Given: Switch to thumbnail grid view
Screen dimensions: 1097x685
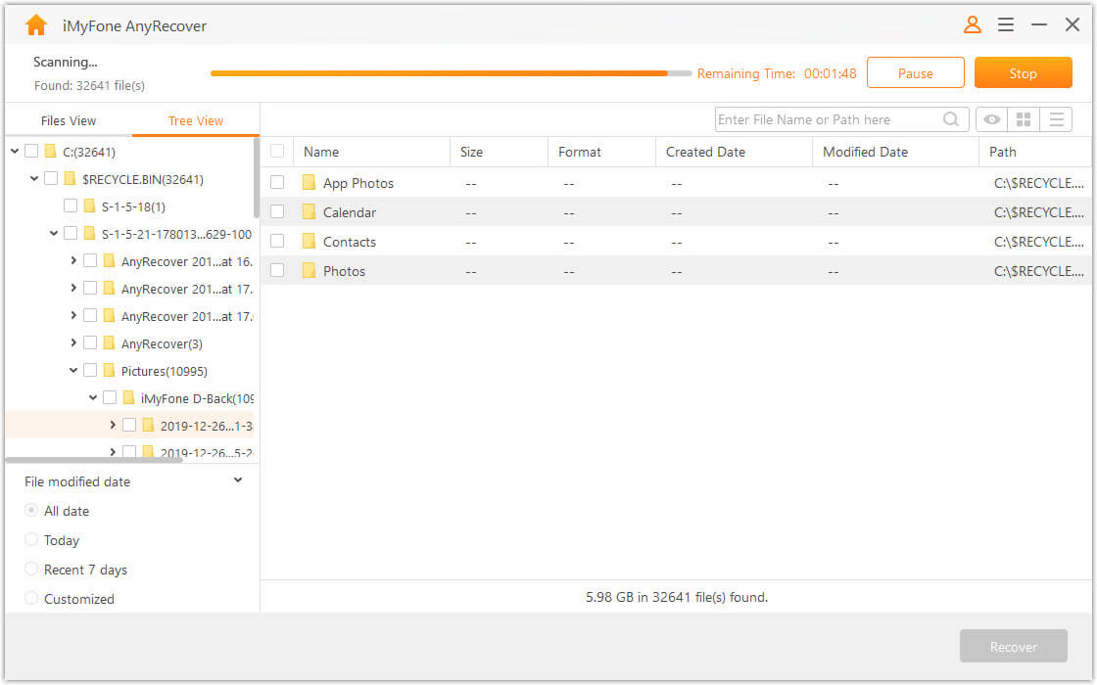Looking at the screenshot, I should 1024,118.
